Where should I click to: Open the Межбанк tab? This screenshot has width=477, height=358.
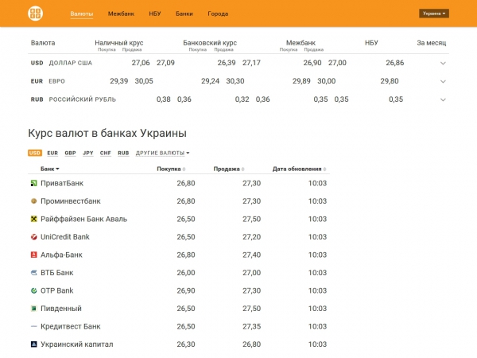[121, 14]
